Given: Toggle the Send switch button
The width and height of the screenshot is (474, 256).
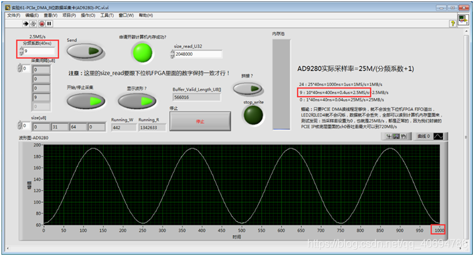Looking at the screenshot, I should (85, 51).
